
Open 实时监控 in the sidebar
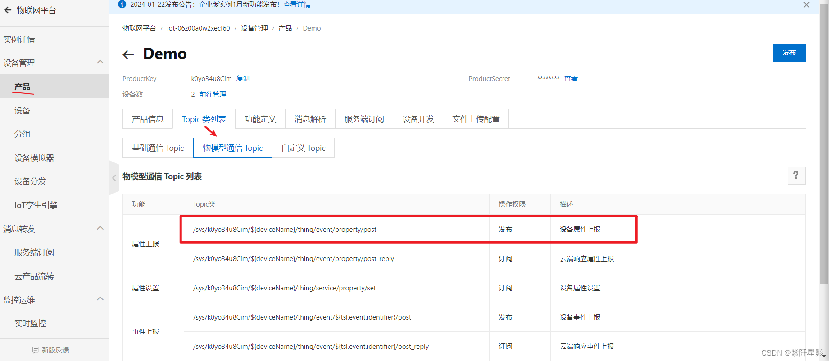pyautogui.click(x=30, y=324)
